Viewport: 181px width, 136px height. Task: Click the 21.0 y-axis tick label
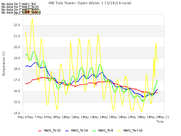pyautogui.click(x=17, y=36)
